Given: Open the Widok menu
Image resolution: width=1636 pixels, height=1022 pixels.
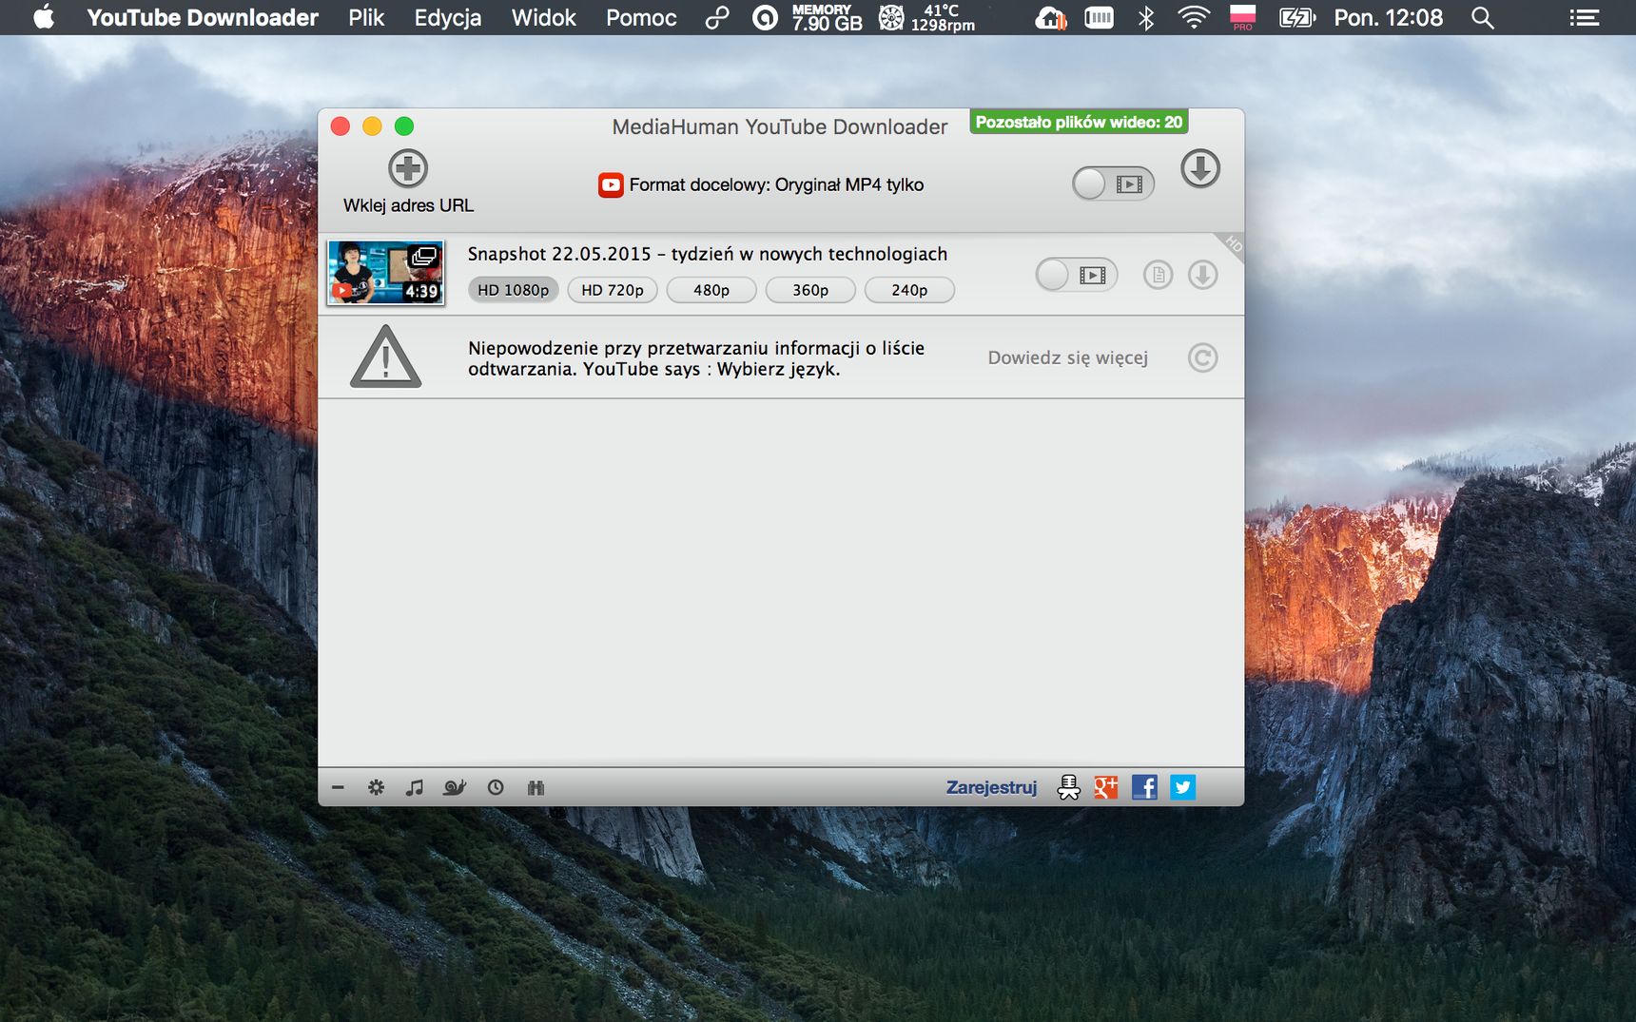Looking at the screenshot, I should coord(544,17).
